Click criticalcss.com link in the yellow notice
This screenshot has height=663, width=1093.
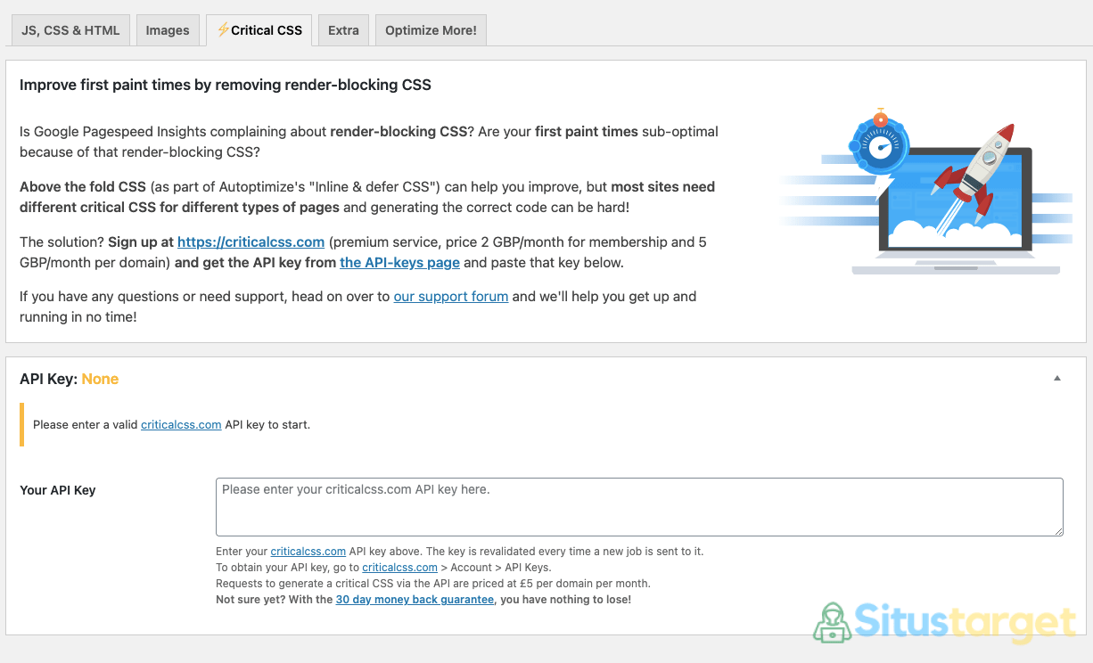pos(181,424)
